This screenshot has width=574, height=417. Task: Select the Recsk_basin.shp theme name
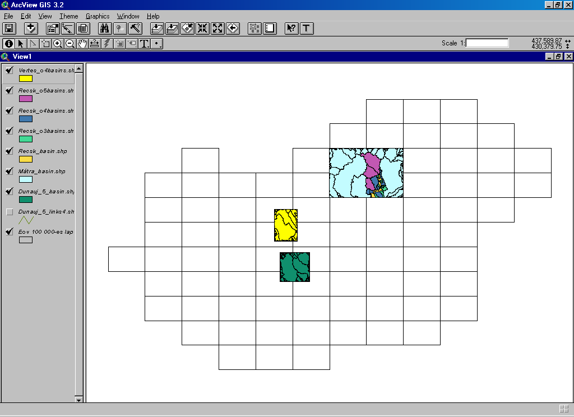[42, 151]
